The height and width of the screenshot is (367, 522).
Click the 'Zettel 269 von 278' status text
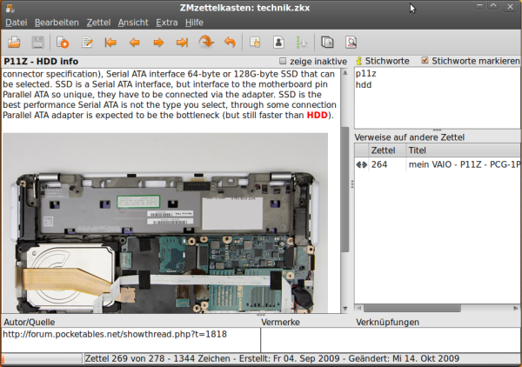124,358
